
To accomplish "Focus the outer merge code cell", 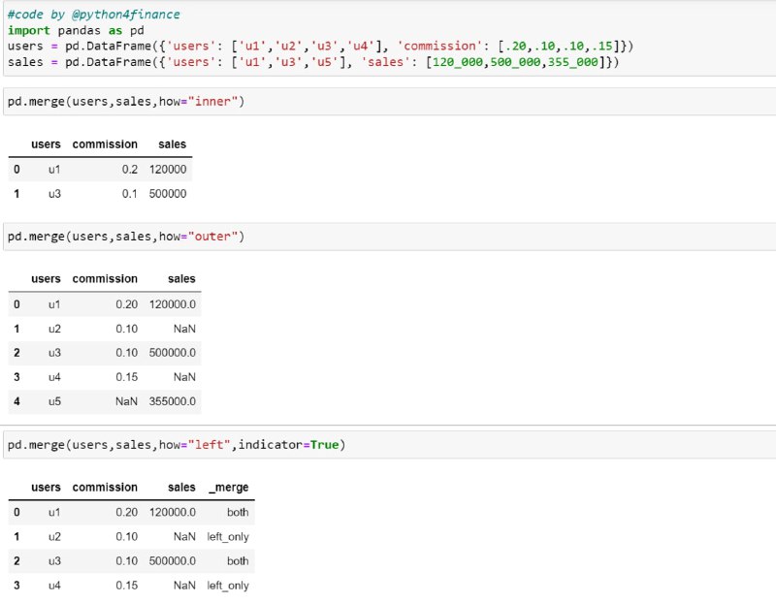I will [x=390, y=237].
